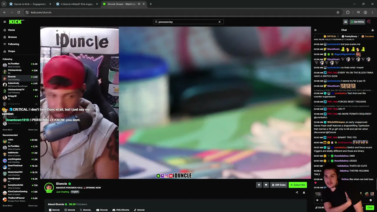
Task: Switch to Is Iduncle inflated tab
Action: click(78, 4)
